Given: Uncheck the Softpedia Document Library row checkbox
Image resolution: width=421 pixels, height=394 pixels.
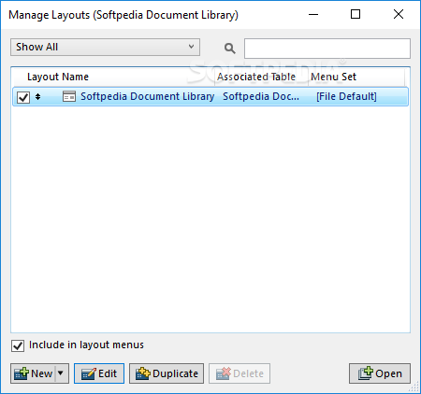Looking at the screenshot, I should tap(23, 97).
